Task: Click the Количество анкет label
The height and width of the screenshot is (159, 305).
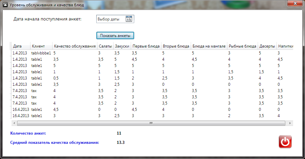Action: coord(28,133)
